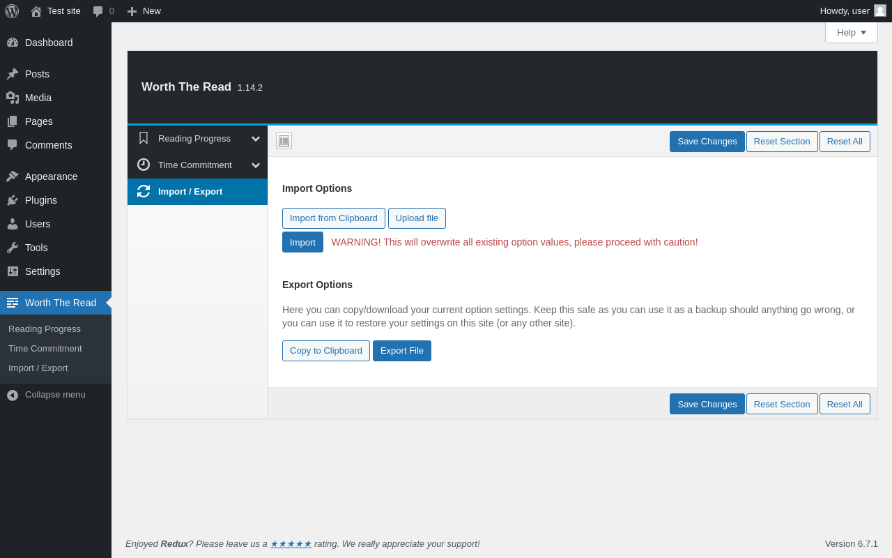Screen dimensions: 892x558
Task: Open the Users menu item
Action: [x=56, y=224]
